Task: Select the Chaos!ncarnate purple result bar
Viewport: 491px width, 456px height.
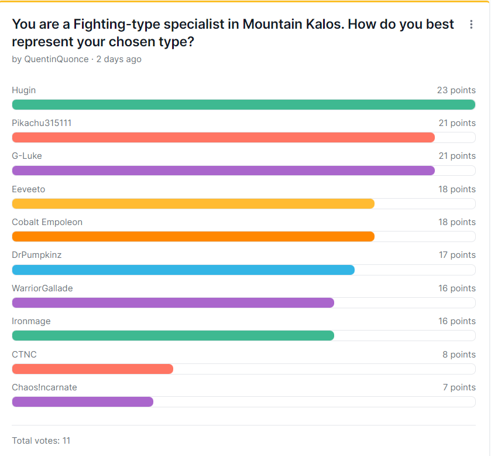Action: pos(83,401)
